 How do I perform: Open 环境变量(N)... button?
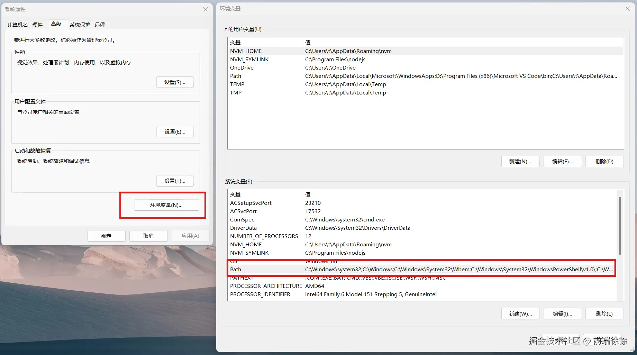coord(166,205)
